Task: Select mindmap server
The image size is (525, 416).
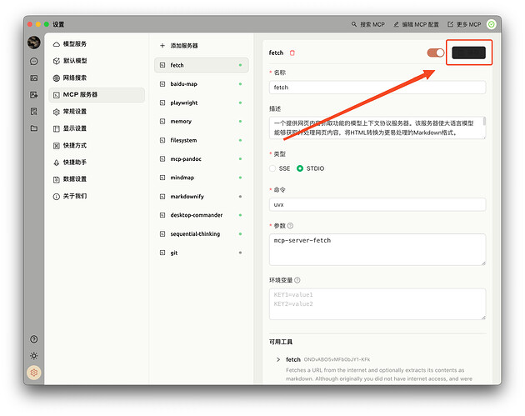Action: (201, 178)
